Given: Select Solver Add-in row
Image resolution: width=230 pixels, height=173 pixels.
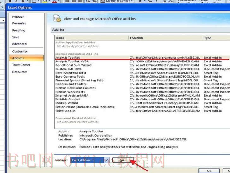Looking at the screenshot, I should (142, 111).
